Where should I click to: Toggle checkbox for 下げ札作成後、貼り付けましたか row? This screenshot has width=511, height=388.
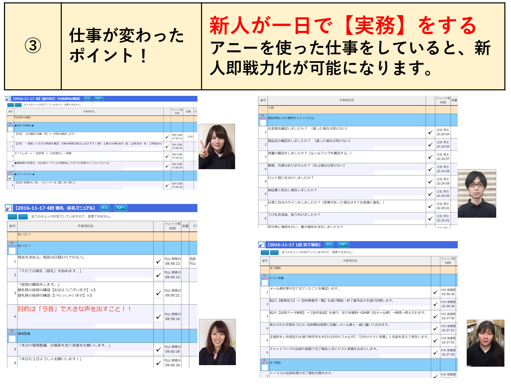430,218
